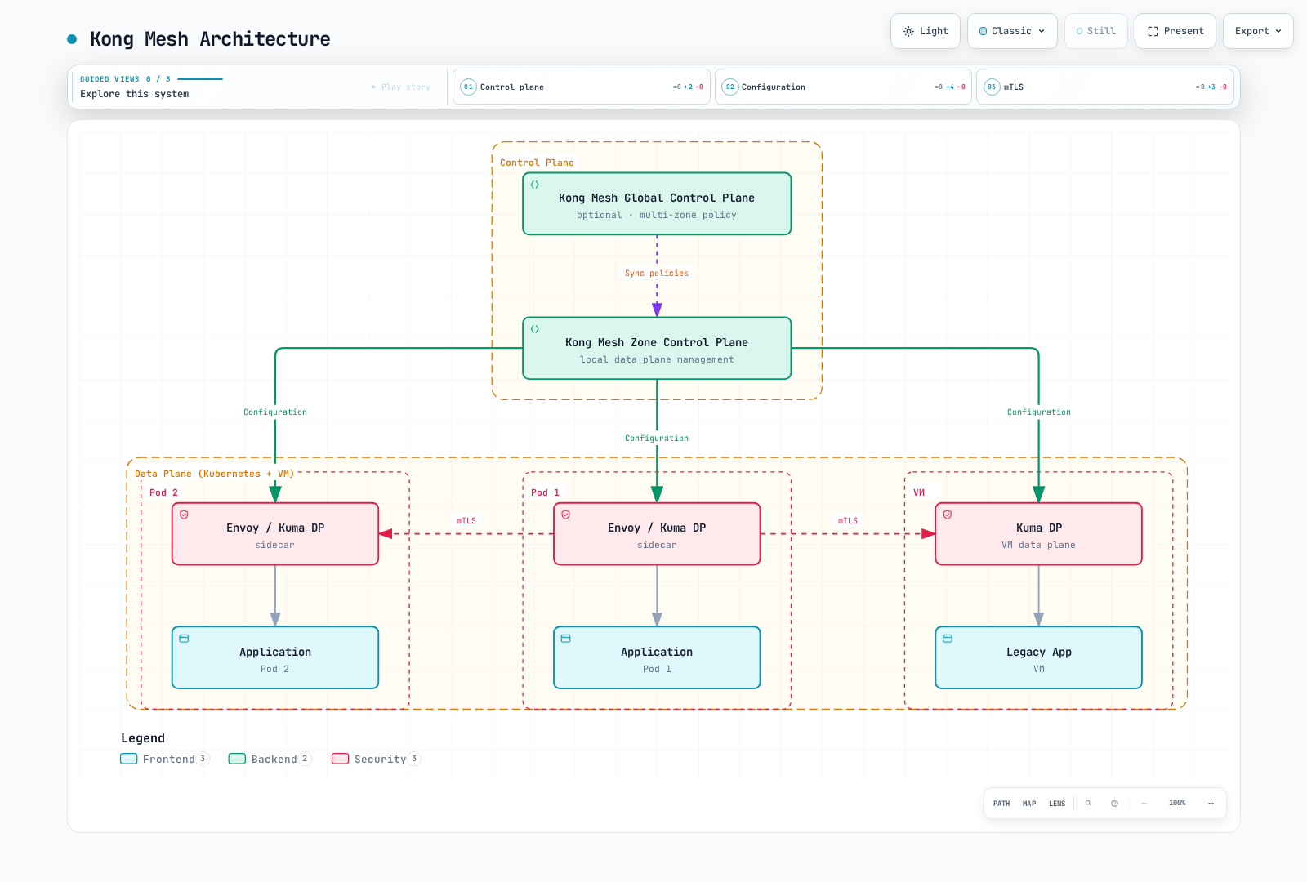This screenshot has height=882, width=1307.
Task: Select Kuma DP VM data plane node
Action: [x=1039, y=534]
